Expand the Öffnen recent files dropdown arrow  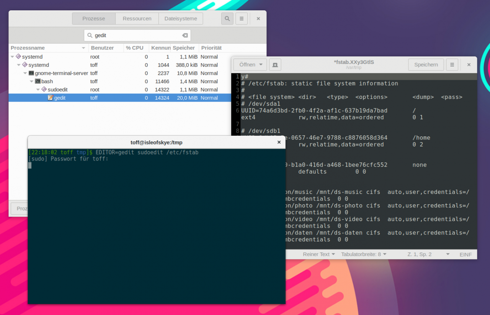[x=261, y=65]
